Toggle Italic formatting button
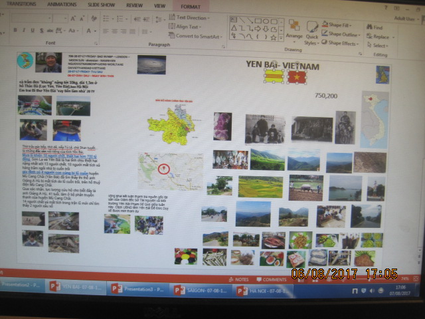This screenshot has width=425, height=319. pos(24,30)
